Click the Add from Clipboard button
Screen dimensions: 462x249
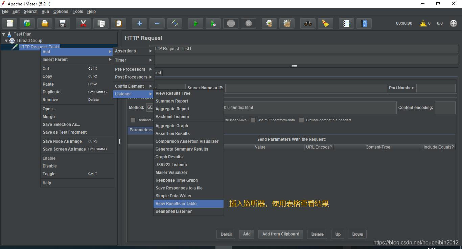click(281, 234)
